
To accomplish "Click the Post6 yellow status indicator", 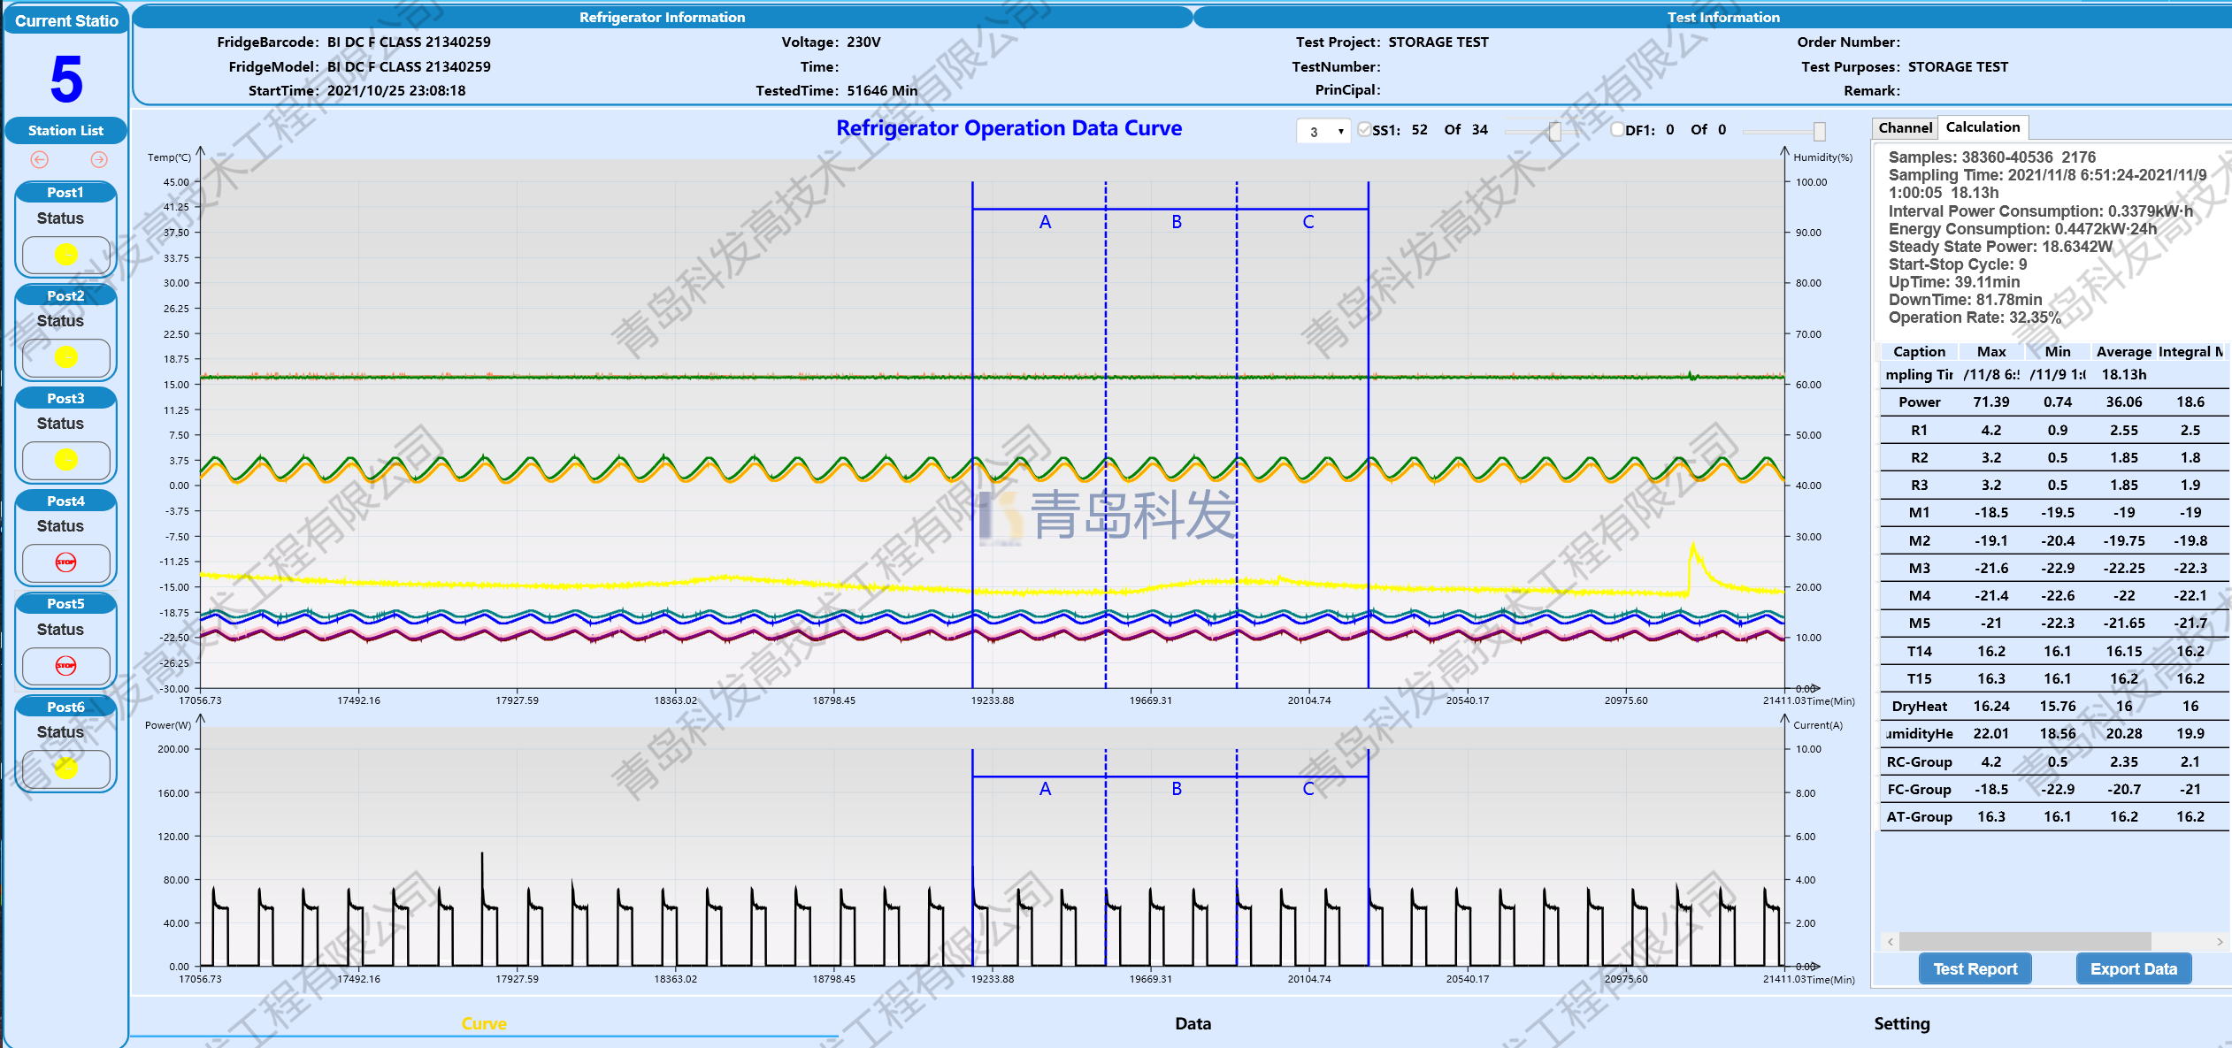I will [66, 768].
